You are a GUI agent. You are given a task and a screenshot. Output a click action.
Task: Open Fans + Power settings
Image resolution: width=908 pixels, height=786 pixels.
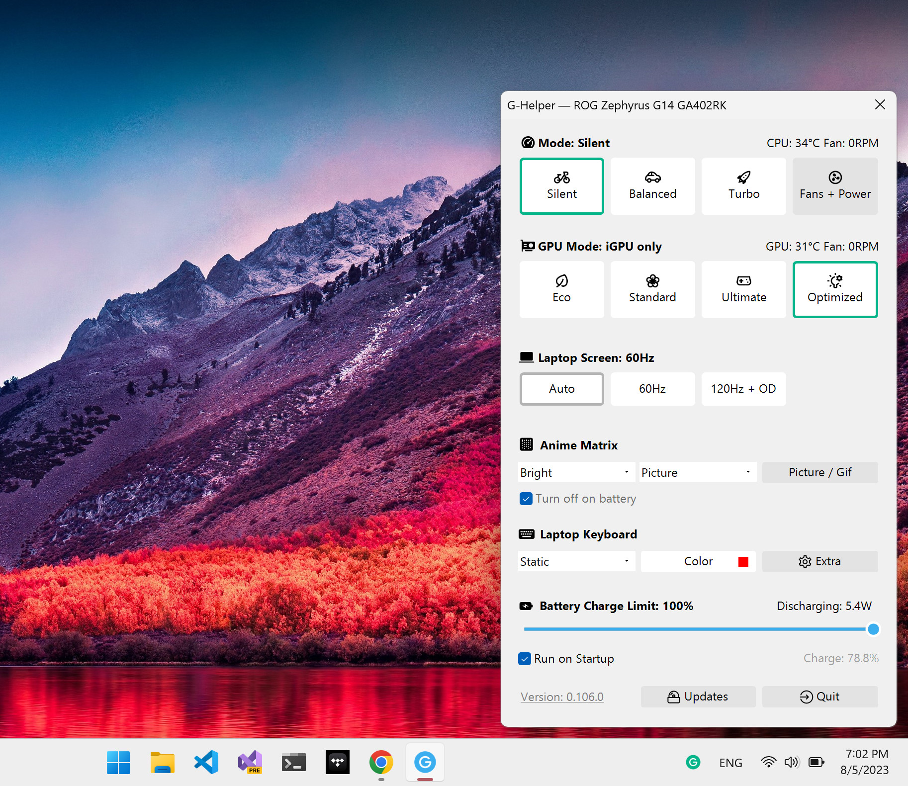coord(835,186)
